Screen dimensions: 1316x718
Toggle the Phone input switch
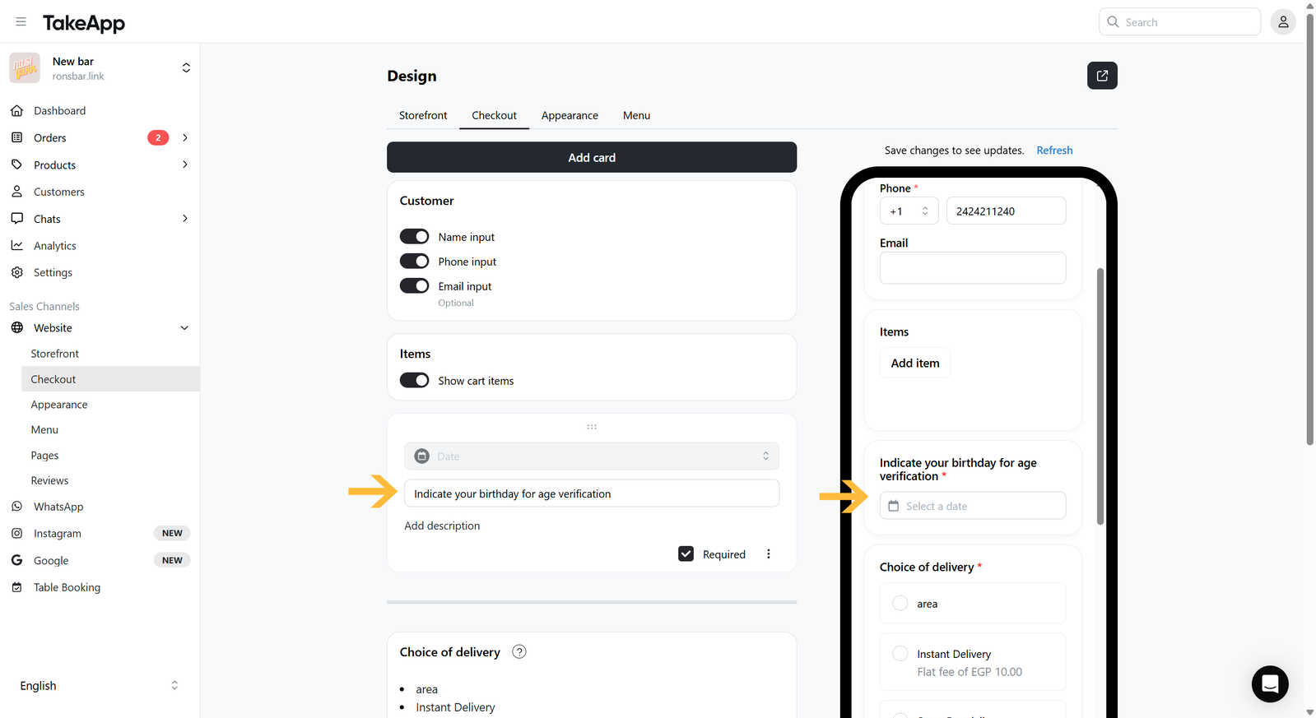tap(414, 262)
